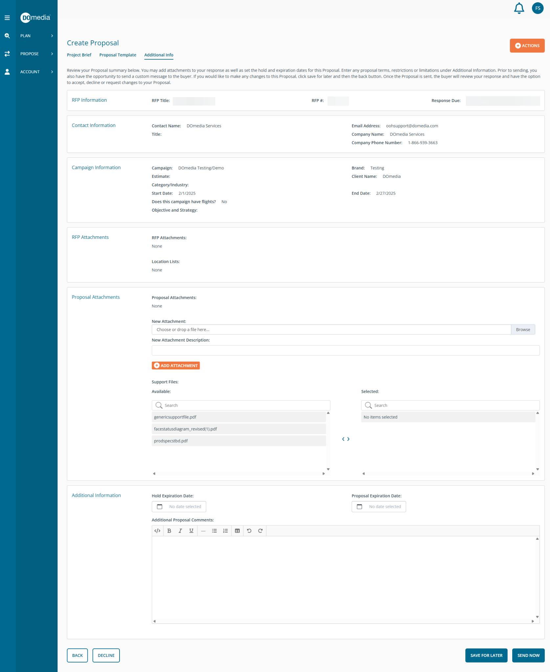Expand the PROPOSE sidebar menu
The height and width of the screenshot is (672, 550).
[36, 54]
